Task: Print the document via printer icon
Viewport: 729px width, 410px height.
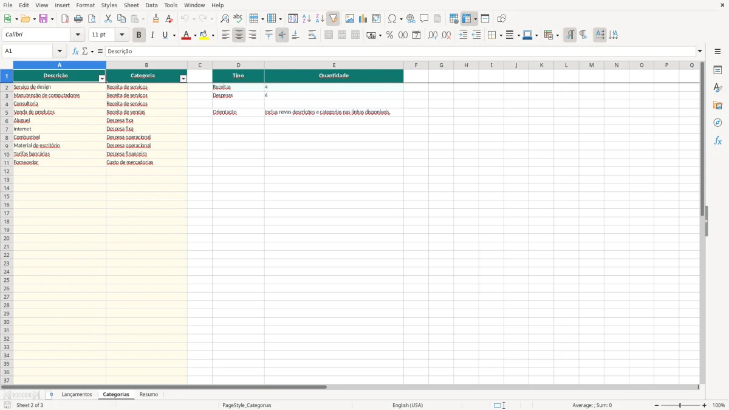Action: (x=78, y=19)
